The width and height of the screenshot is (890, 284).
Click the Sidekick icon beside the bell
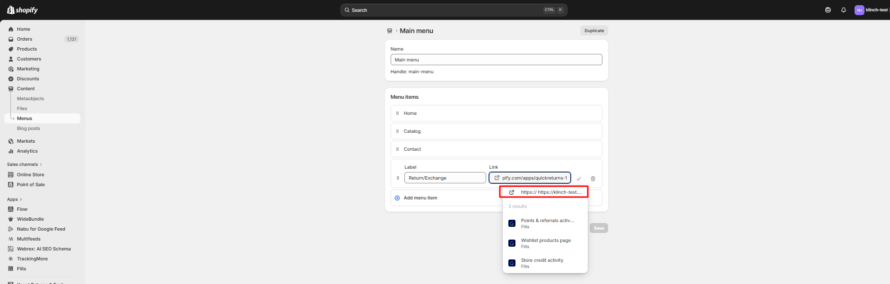click(x=828, y=10)
